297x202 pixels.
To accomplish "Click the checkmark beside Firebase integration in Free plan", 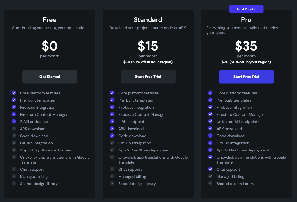I will (x=14, y=107).
